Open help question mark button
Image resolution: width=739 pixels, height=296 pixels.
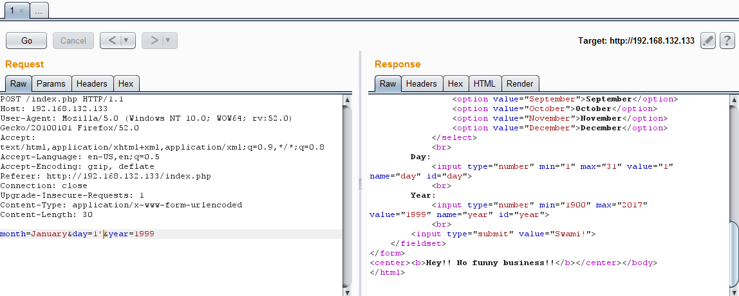(727, 41)
